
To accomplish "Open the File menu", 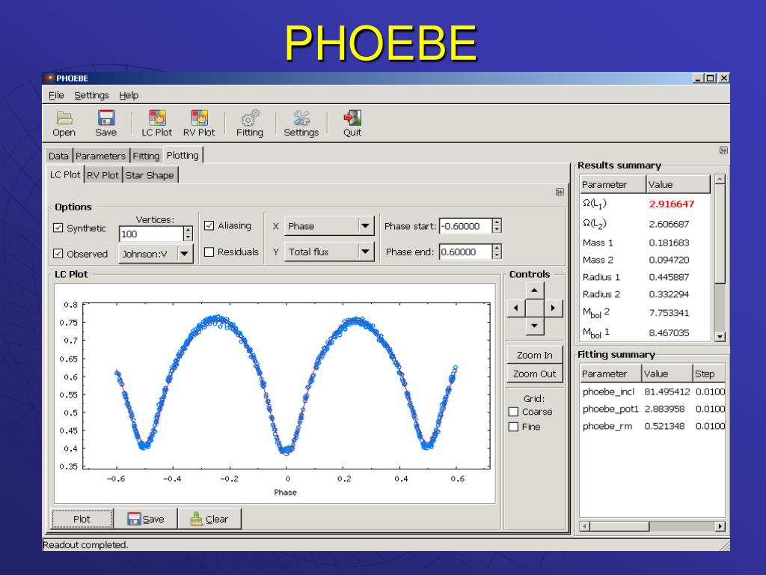I will [56, 95].
